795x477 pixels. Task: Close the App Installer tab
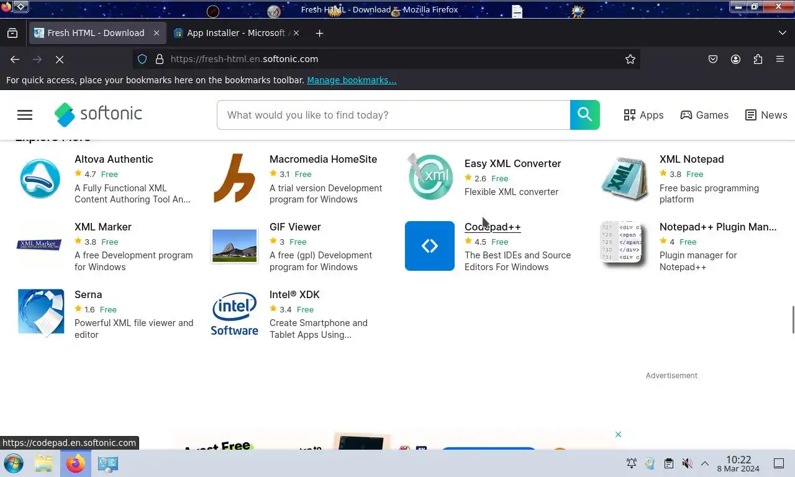(x=296, y=33)
